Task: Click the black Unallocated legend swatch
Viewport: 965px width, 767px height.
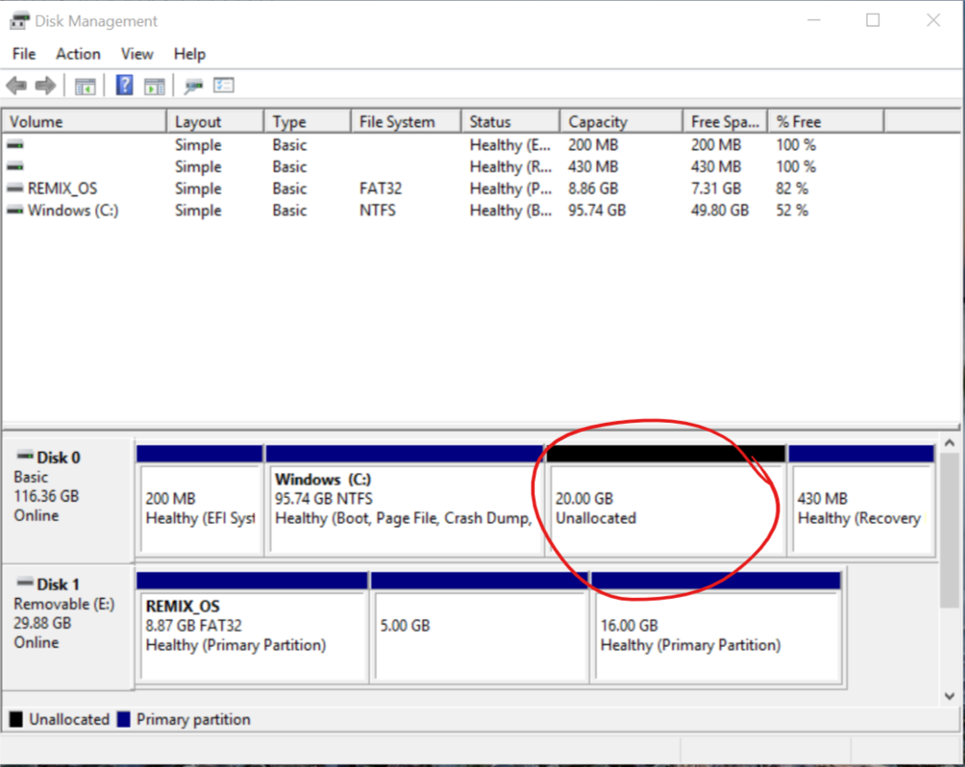Action: tap(16, 719)
